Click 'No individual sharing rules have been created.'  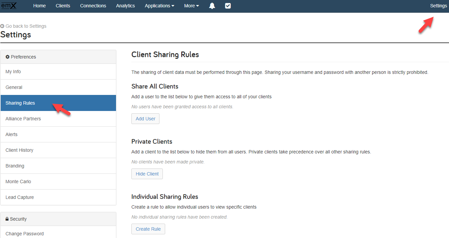(x=180, y=217)
